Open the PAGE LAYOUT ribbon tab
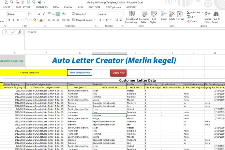This screenshot has height=150, width=225. [23, 7]
